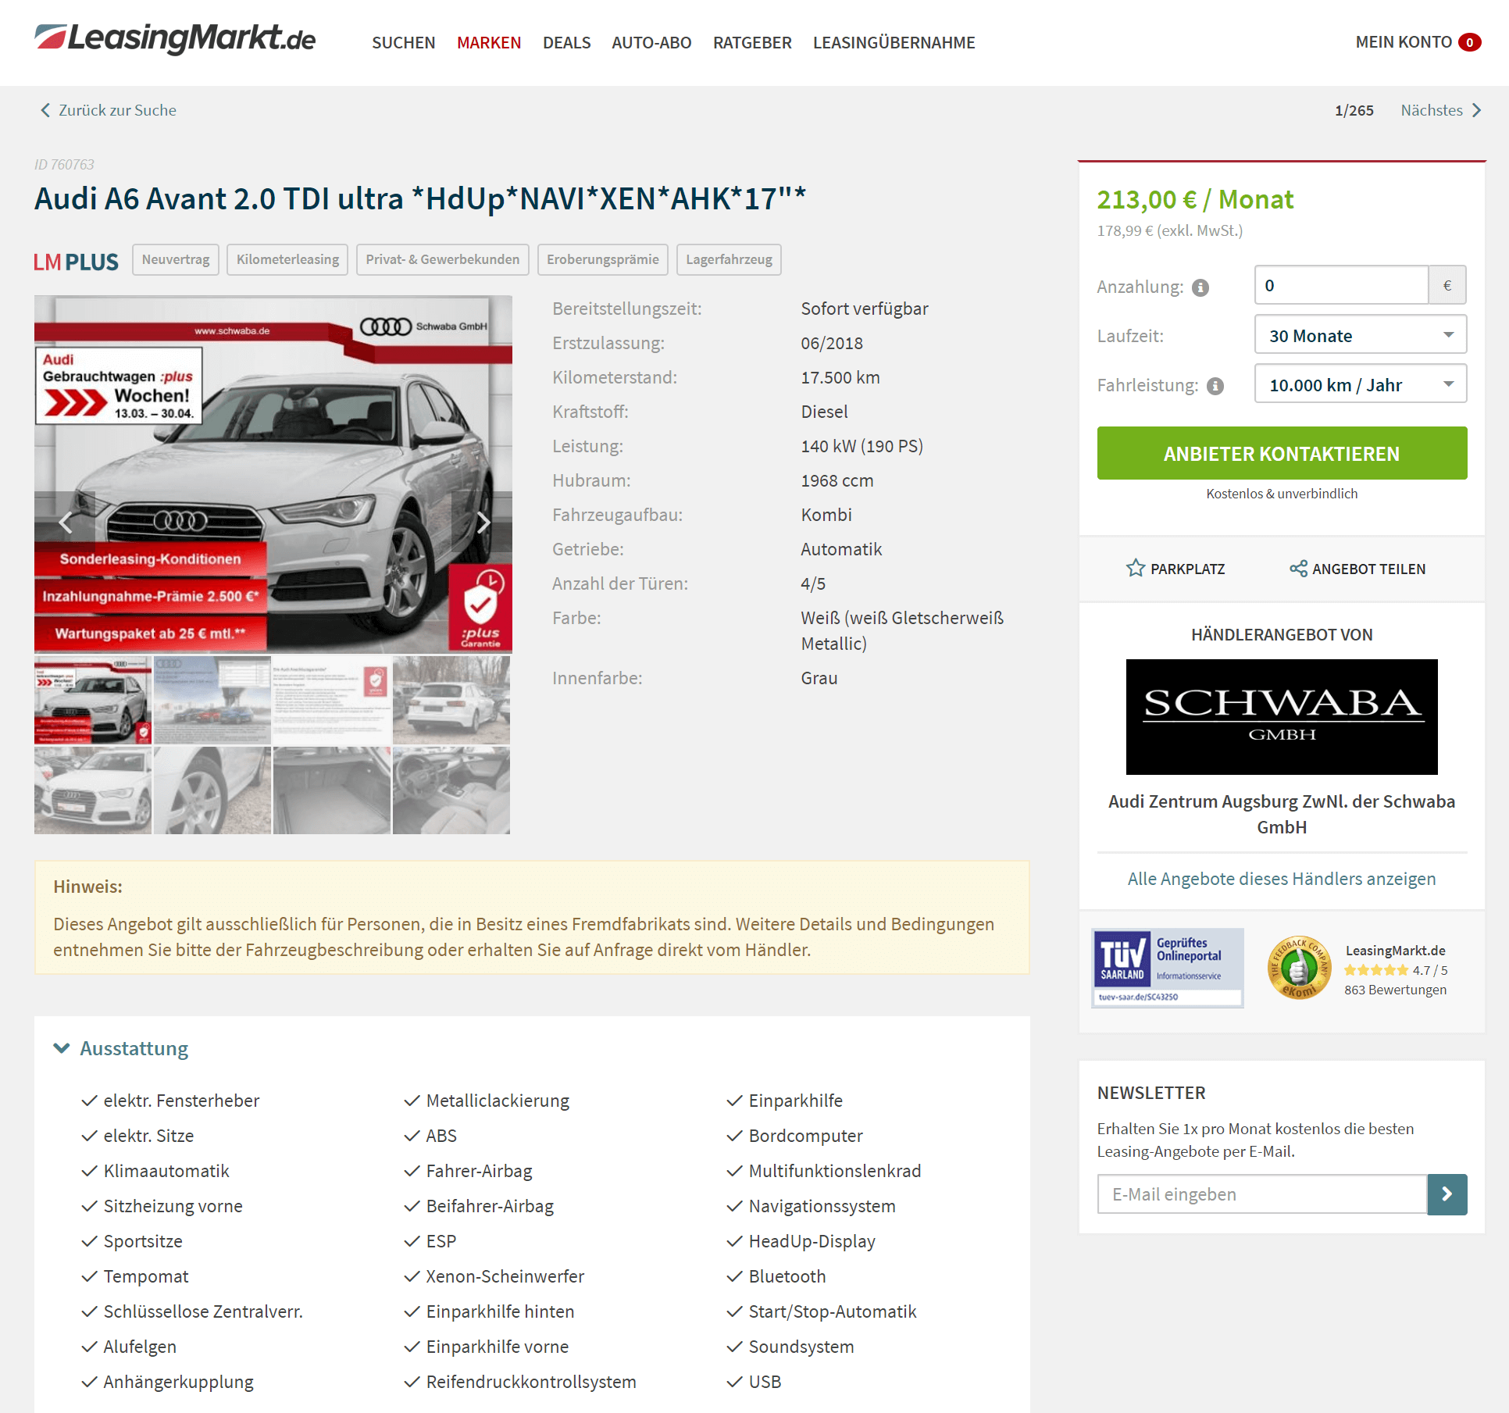Open the Ratgeber menu

752,42
